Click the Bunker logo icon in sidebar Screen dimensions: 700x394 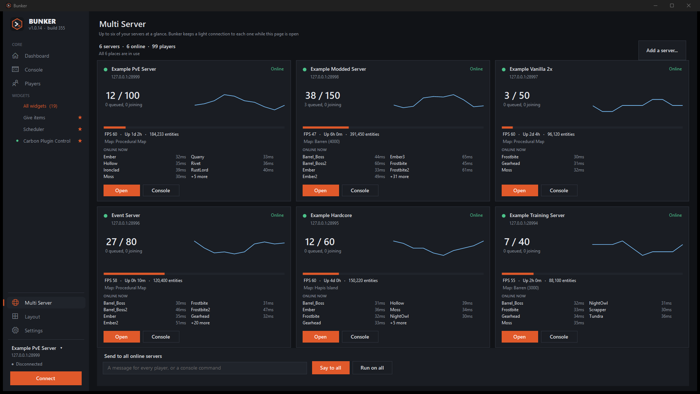(17, 24)
